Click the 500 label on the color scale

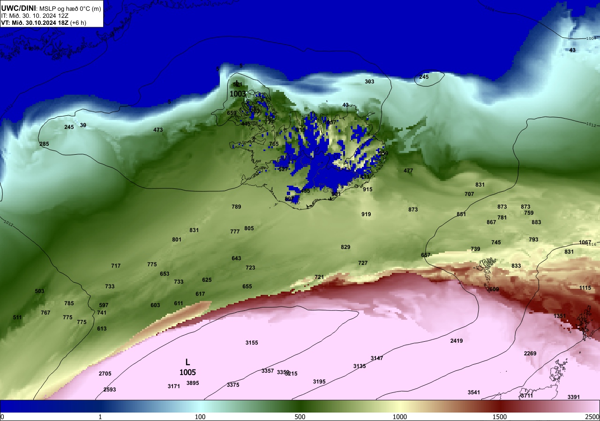point(300,417)
